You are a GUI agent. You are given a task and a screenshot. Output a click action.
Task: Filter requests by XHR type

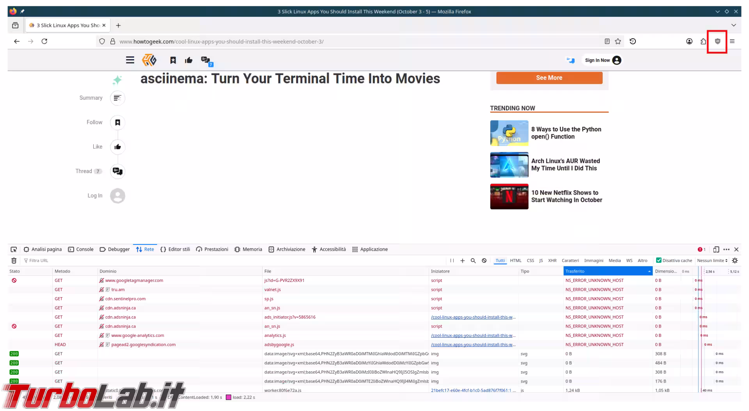(x=552, y=260)
